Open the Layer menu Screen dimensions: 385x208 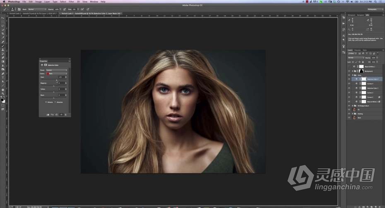coord(47,2)
